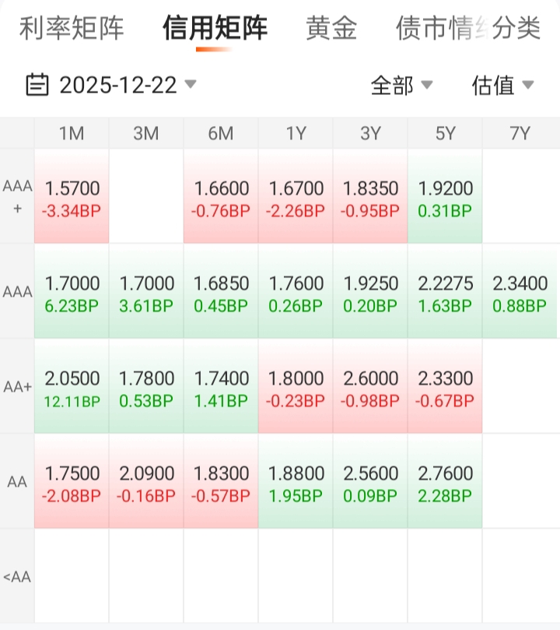
Task: Select the 1M column header
Action: [x=72, y=133]
